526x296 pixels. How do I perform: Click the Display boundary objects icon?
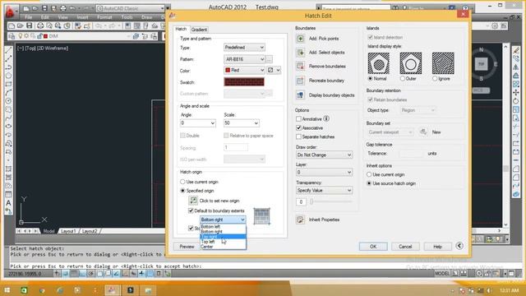[300, 95]
